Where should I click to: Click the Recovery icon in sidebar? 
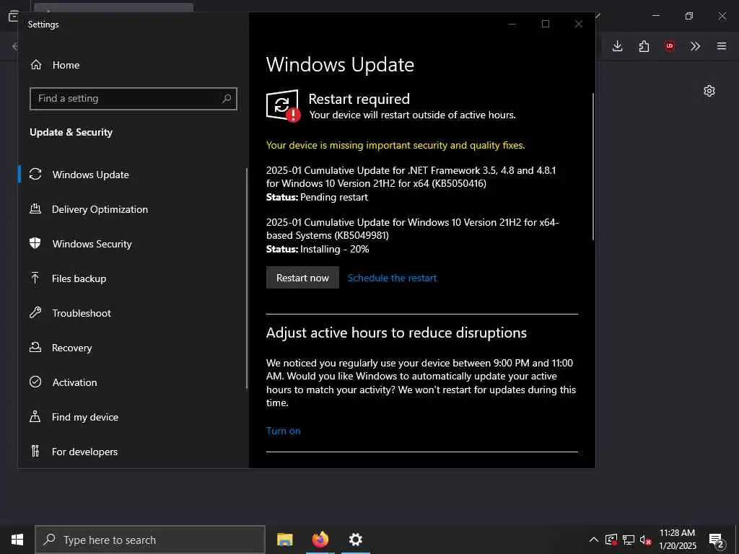point(35,347)
